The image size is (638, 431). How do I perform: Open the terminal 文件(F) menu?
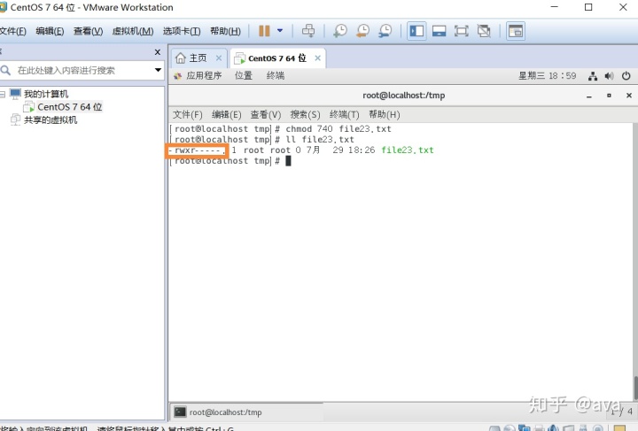[188, 114]
